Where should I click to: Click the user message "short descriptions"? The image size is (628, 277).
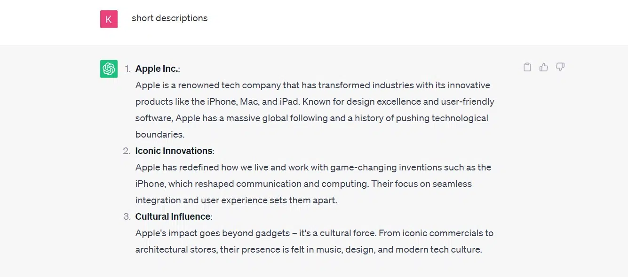click(x=169, y=18)
